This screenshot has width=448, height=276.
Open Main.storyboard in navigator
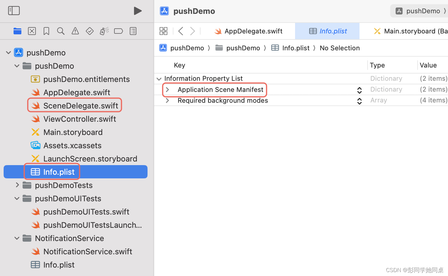click(67, 132)
